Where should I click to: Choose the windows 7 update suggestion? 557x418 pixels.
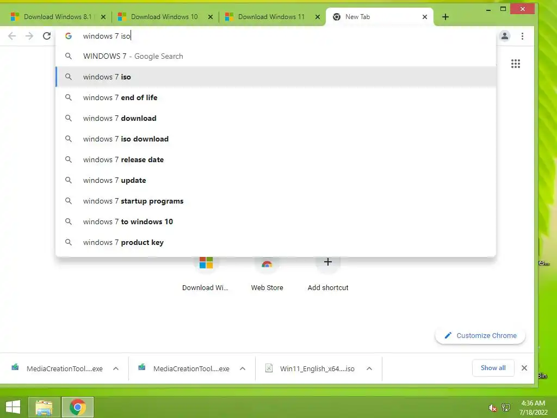click(276, 180)
